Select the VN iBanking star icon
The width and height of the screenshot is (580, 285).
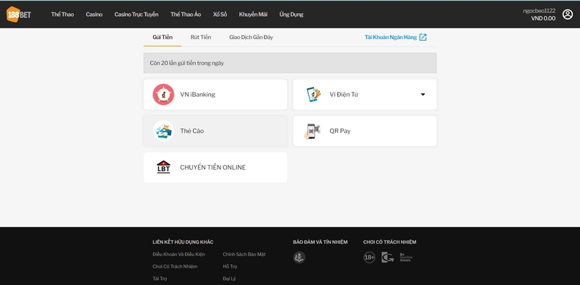[164, 95]
